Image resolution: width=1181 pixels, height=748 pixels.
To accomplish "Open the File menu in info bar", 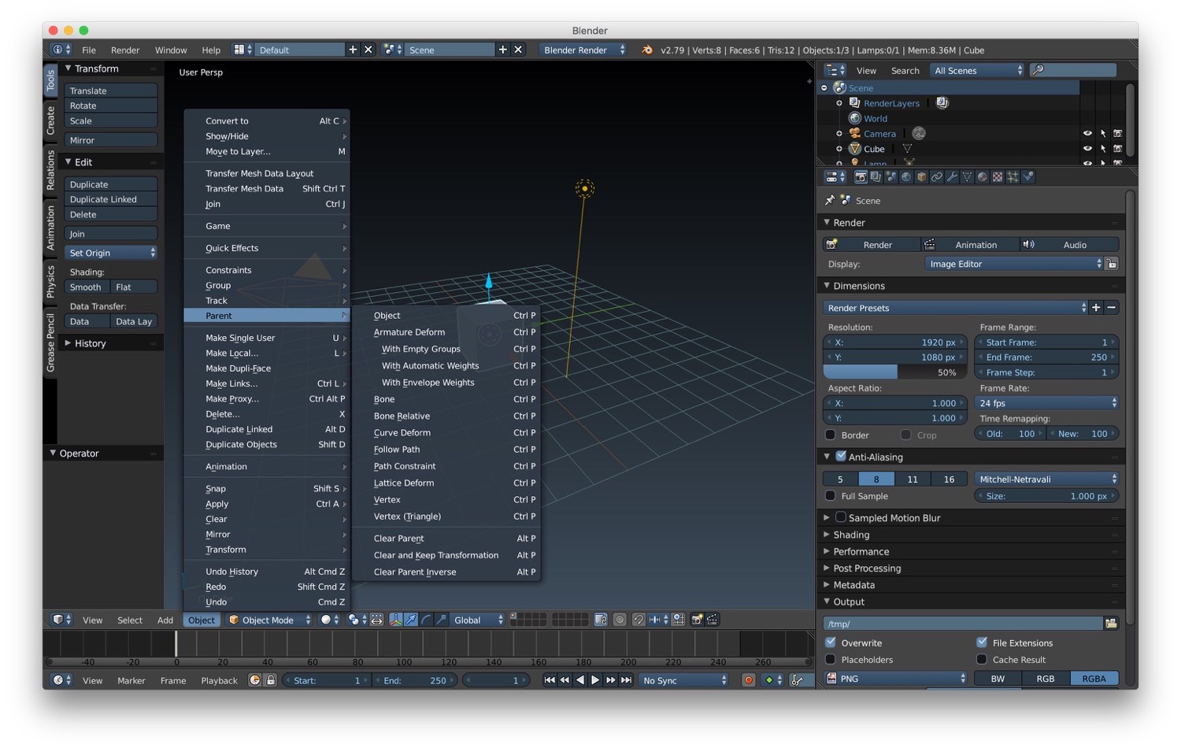I will pos(89,50).
